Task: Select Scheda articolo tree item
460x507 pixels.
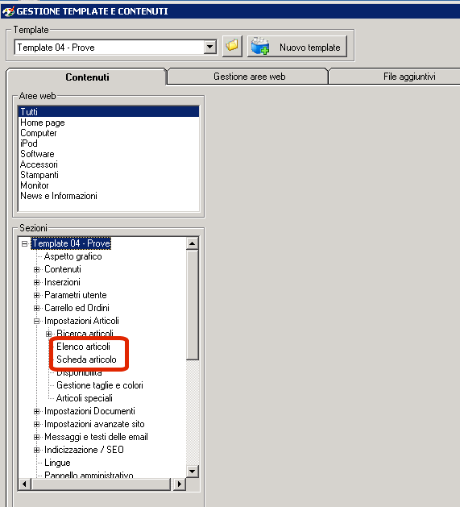Action: pyautogui.click(x=86, y=359)
